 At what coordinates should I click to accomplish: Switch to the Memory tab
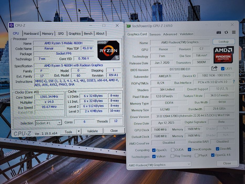click(48, 34)
